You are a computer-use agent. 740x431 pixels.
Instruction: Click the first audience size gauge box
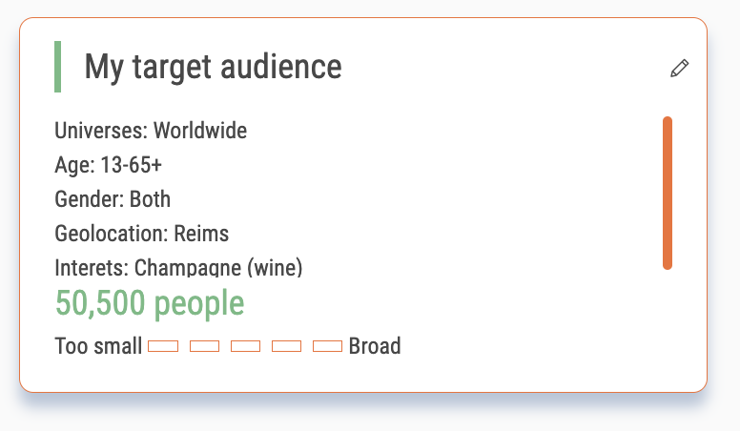tap(163, 346)
